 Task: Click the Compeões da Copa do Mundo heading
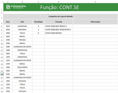(60, 16)
